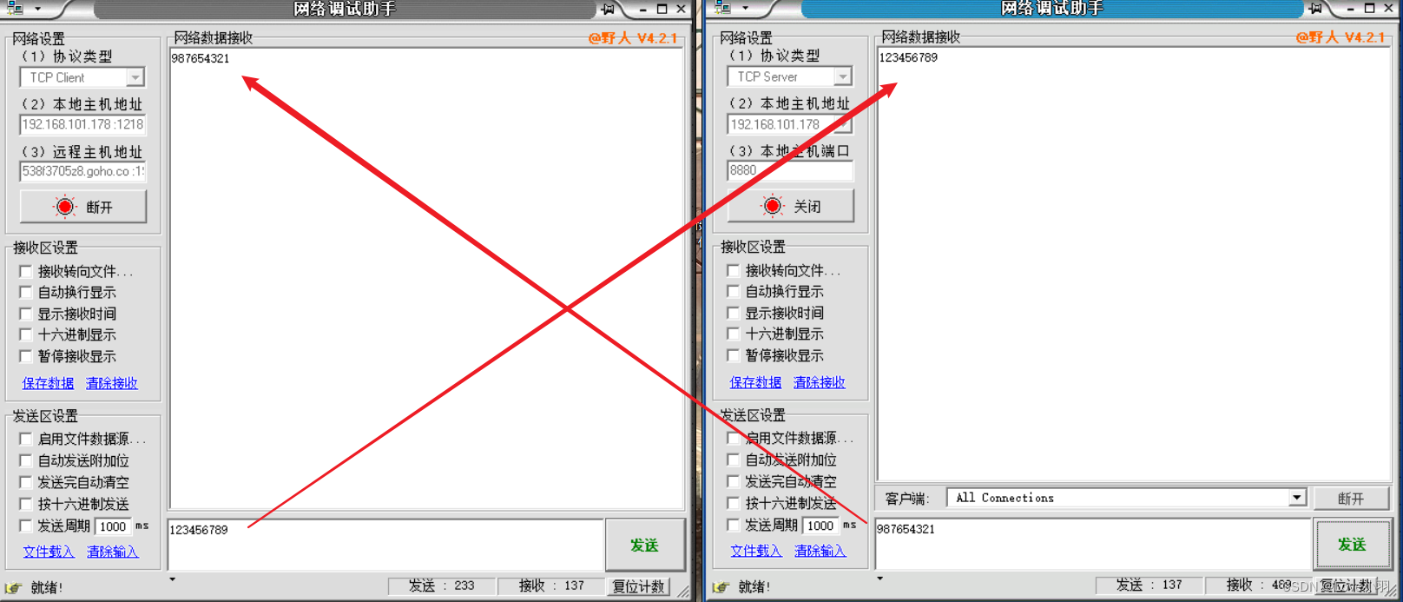Click small arrow below Server send settings panel
This screenshot has width=1403, height=602.
click(x=879, y=578)
